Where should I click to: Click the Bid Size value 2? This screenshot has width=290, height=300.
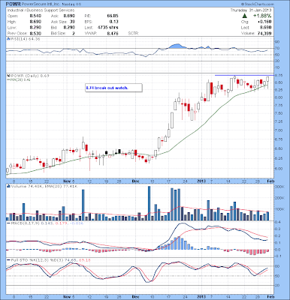click(x=74, y=33)
